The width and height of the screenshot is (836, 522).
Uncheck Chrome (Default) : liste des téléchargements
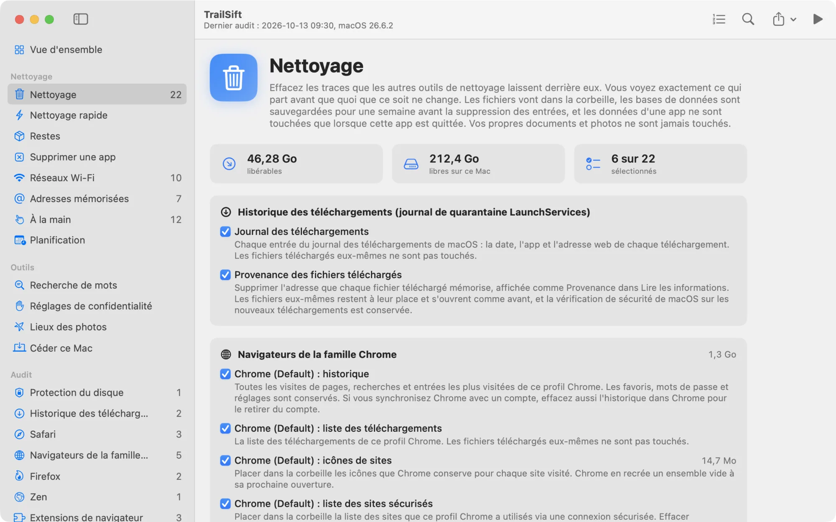(x=225, y=428)
